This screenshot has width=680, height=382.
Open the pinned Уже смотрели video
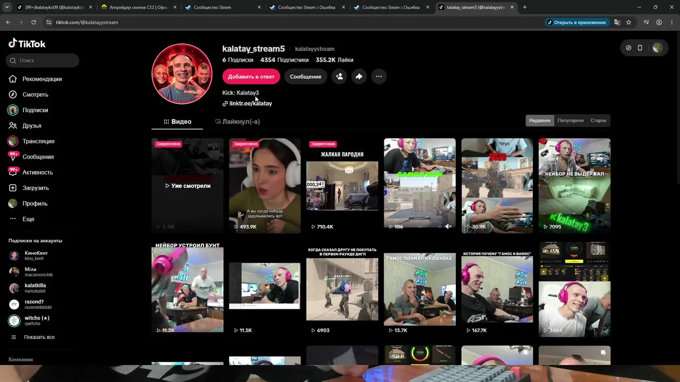pos(188,186)
